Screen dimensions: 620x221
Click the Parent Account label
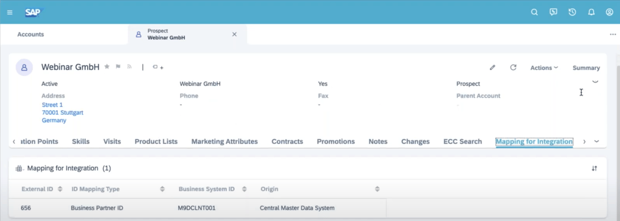coord(478,96)
